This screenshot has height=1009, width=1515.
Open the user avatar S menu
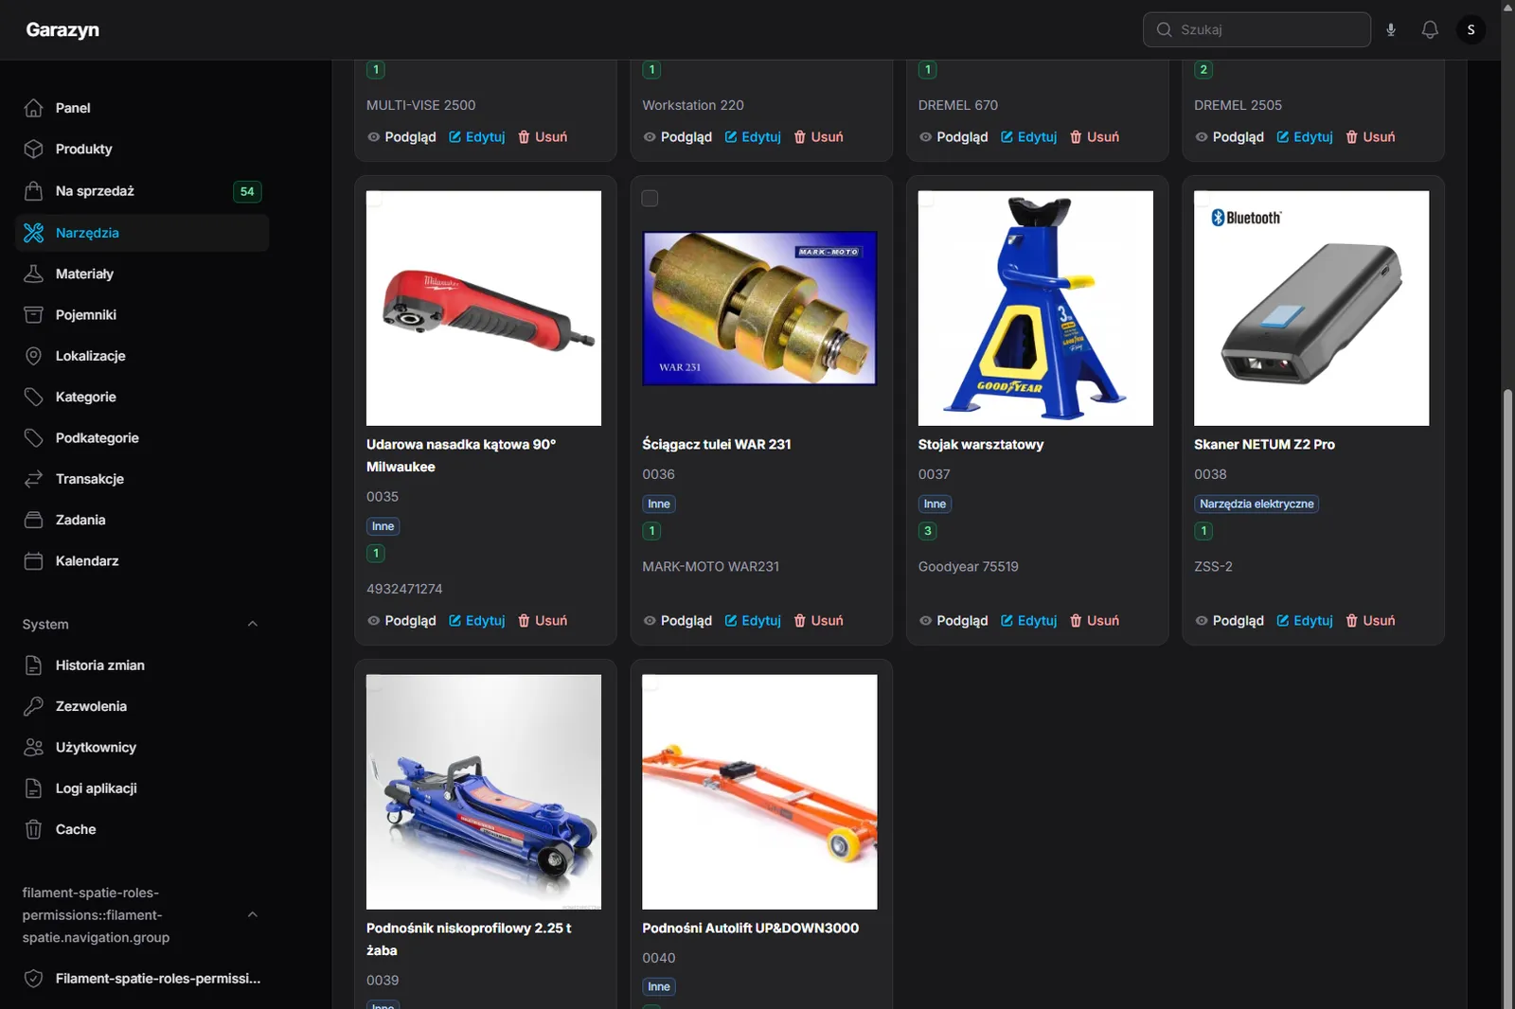[1470, 29]
